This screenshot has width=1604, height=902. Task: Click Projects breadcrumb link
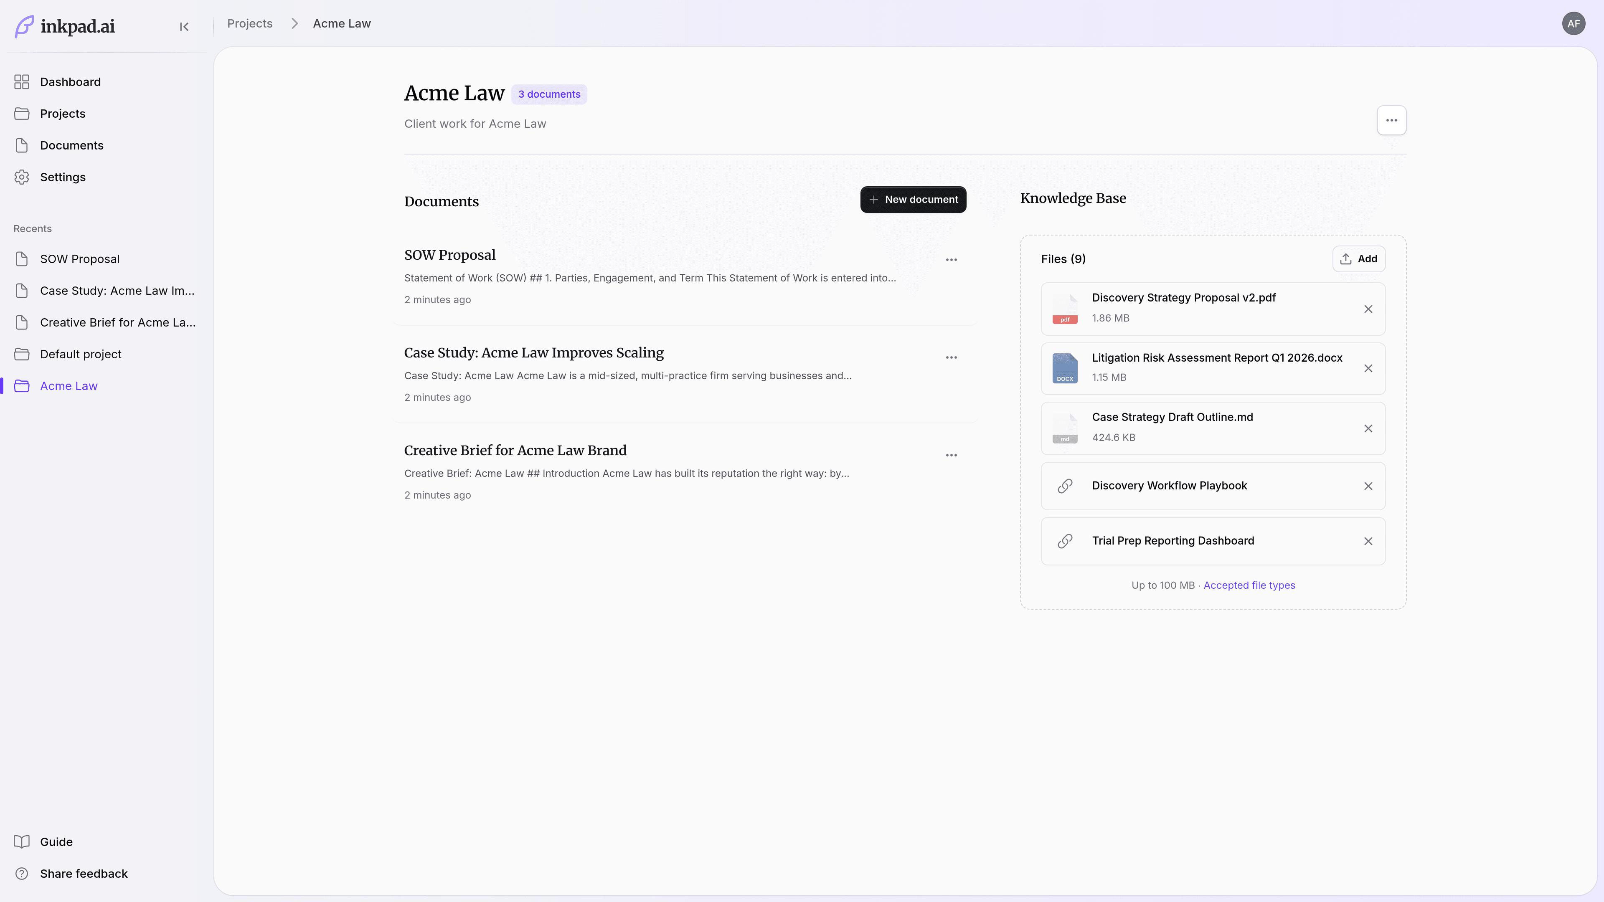click(x=250, y=24)
